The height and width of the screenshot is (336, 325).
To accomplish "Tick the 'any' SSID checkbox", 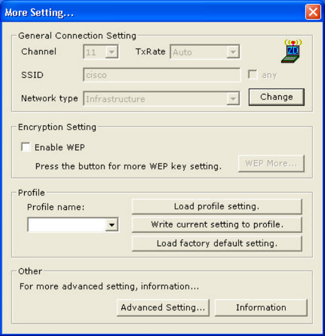I will (x=253, y=74).
